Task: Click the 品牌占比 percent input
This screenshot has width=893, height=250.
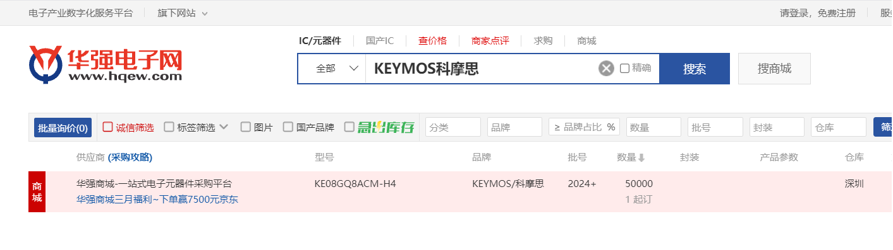Action: click(x=584, y=127)
